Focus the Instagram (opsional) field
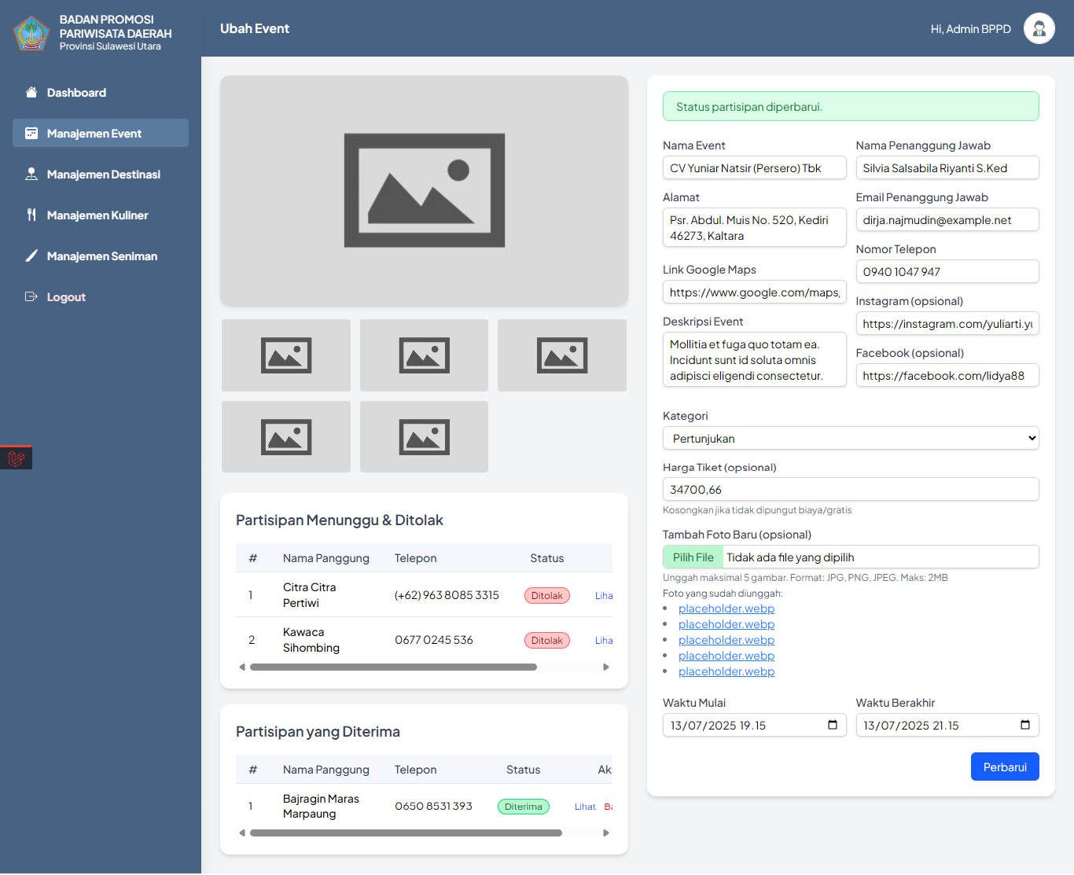Screen dimensions: 1074x875 (947, 323)
